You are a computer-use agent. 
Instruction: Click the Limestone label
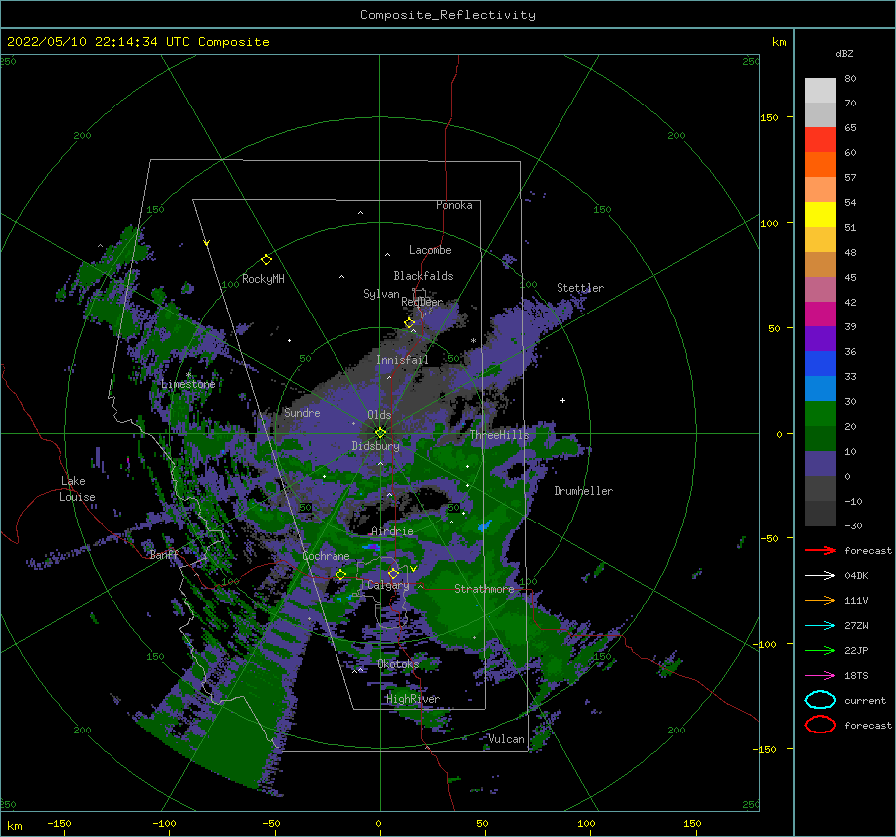click(x=188, y=384)
